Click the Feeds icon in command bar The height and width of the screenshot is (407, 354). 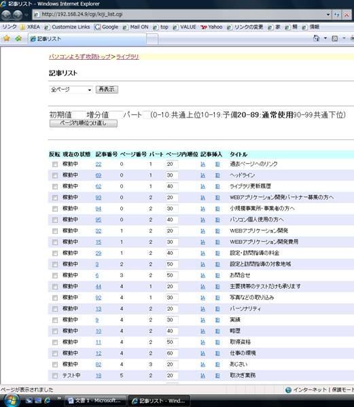pos(335,39)
